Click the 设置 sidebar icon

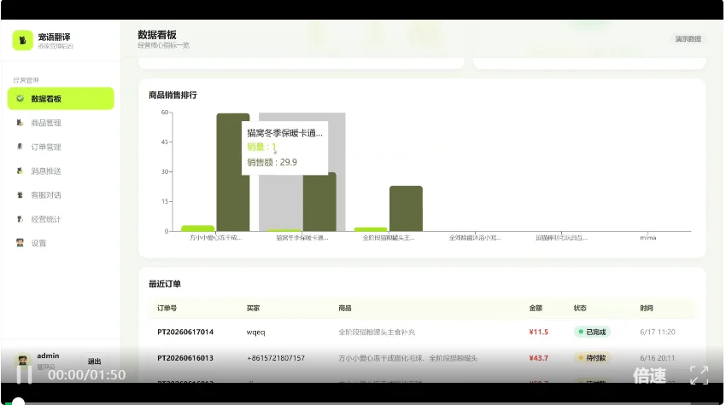coord(20,243)
